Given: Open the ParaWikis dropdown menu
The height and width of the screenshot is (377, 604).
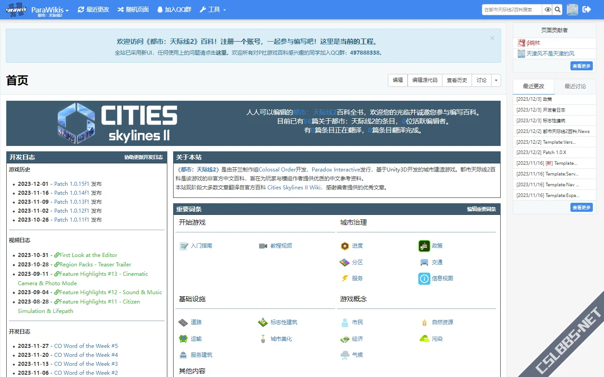Looking at the screenshot, I should click(x=50, y=9).
